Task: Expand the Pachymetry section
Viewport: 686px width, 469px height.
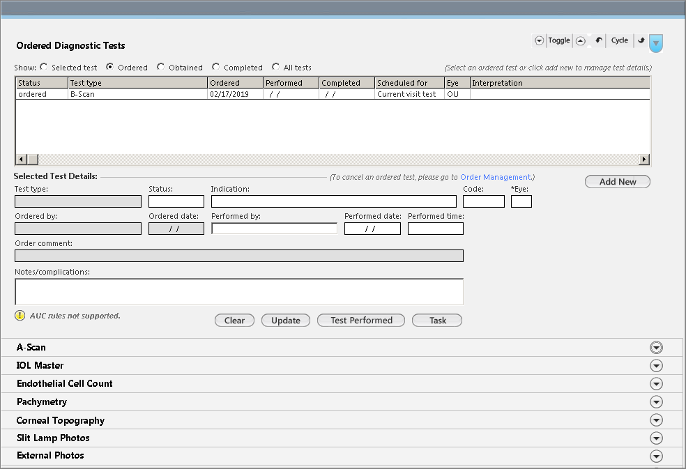Action: pyautogui.click(x=656, y=401)
